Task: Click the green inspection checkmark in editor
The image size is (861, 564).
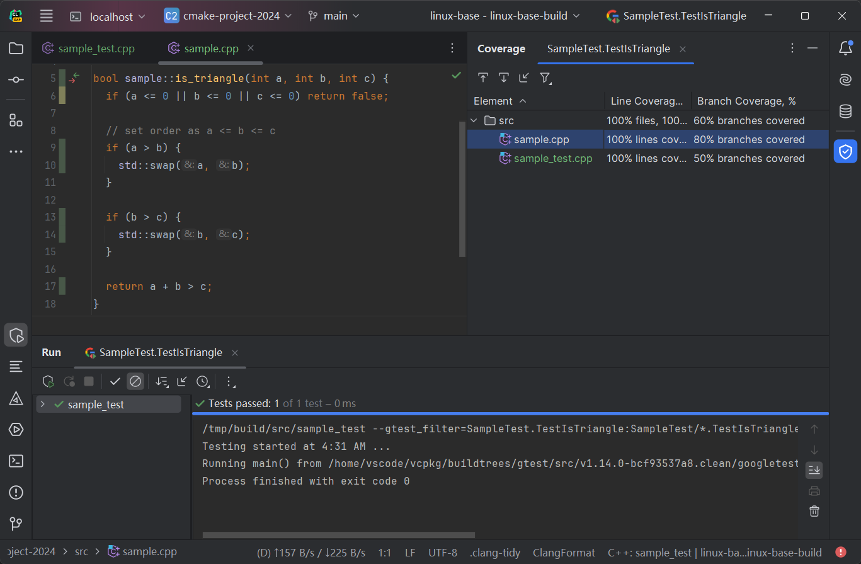Action: (456, 76)
